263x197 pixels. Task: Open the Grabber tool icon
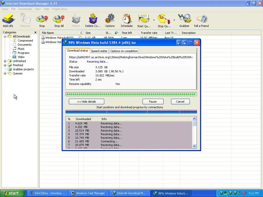[184, 21]
